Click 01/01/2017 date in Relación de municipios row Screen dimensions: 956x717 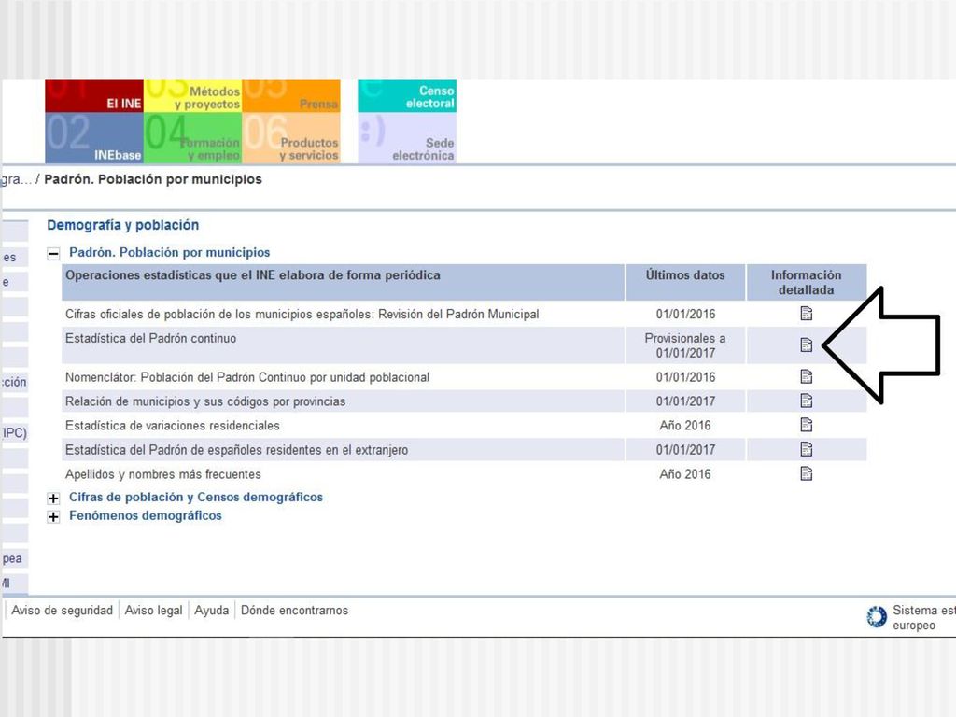pos(685,401)
